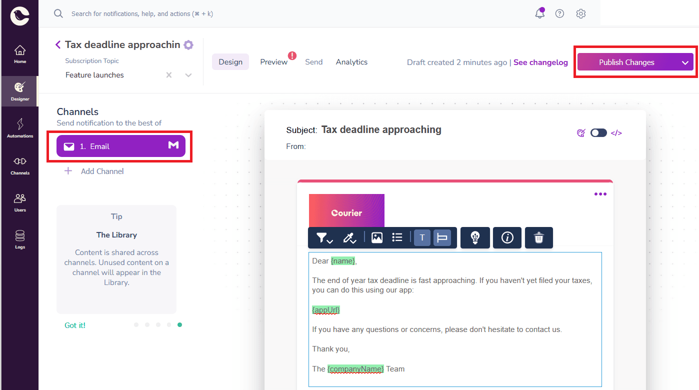Toggle the design/code switch
This screenshot has height=390, width=699.
(x=598, y=133)
